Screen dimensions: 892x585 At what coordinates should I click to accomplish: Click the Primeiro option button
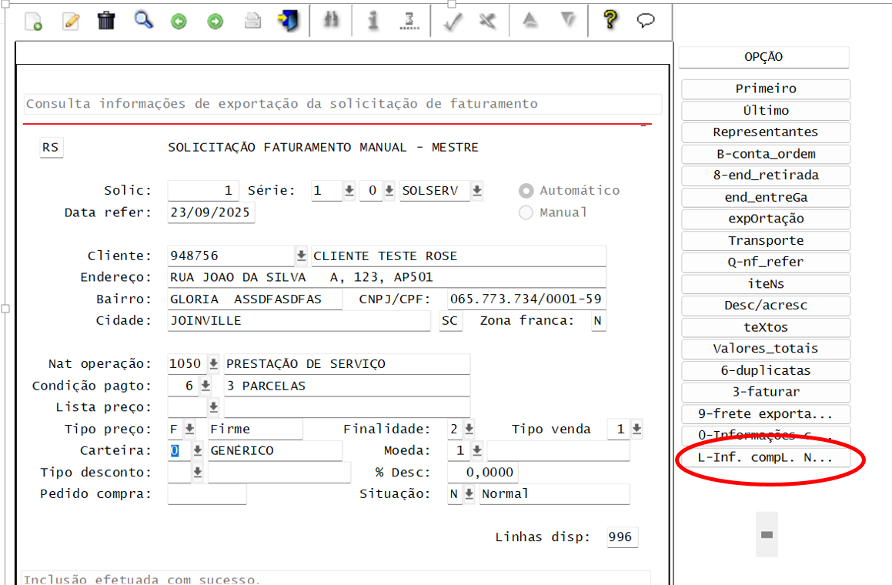pyautogui.click(x=766, y=89)
